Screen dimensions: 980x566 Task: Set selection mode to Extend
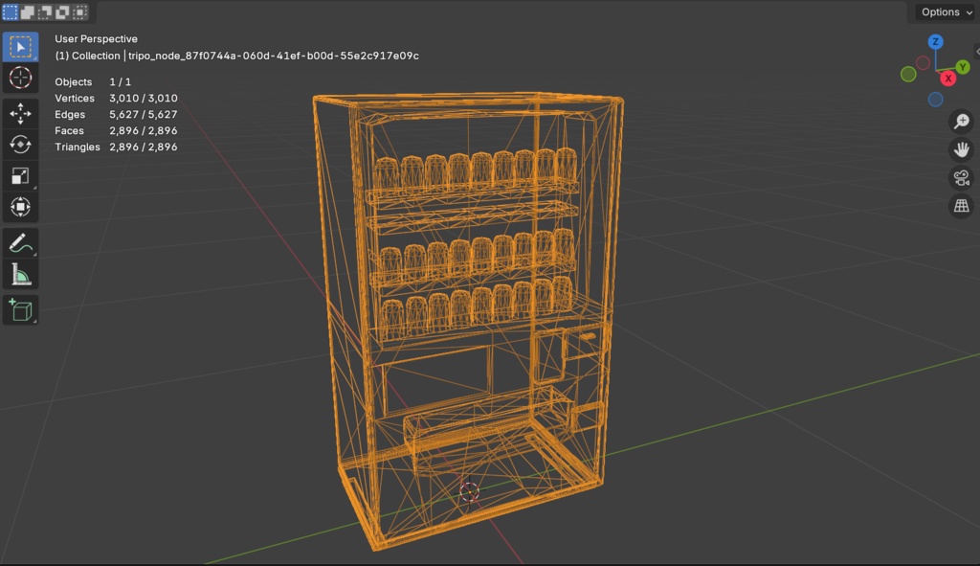point(28,12)
